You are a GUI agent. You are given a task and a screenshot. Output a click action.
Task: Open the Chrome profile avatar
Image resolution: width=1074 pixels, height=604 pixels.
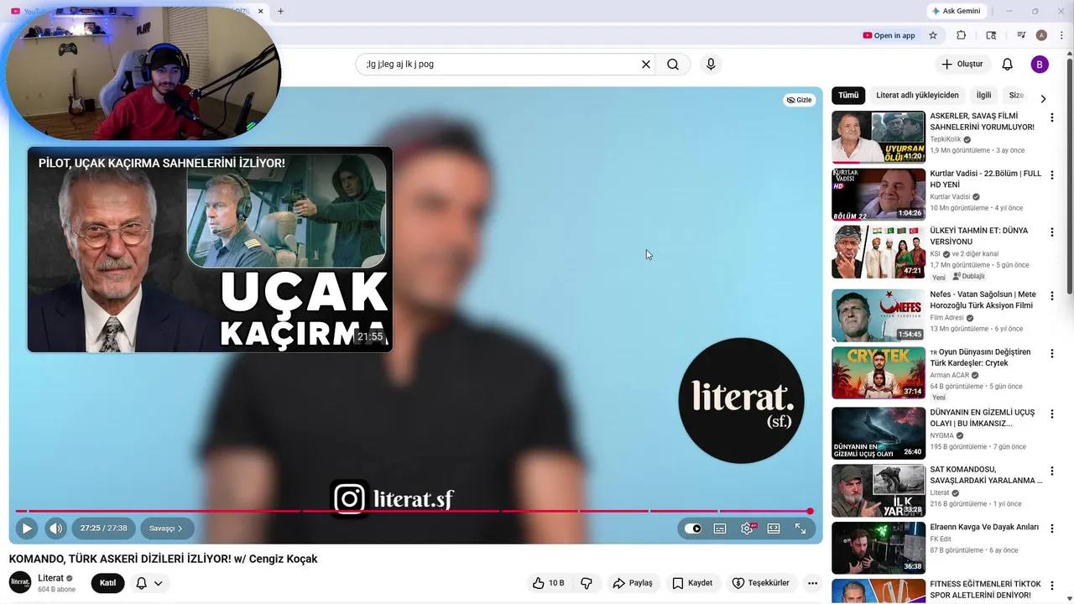point(1041,35)
